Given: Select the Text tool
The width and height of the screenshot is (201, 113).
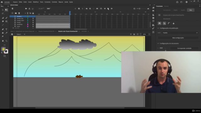Looking at the screenshot, I should coord(6,29).
